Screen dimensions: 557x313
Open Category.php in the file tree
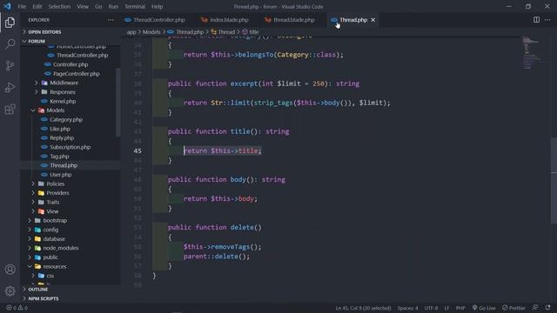coord(66,120)
